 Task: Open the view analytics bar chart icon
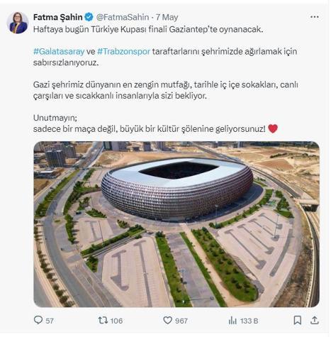(232, 321)
